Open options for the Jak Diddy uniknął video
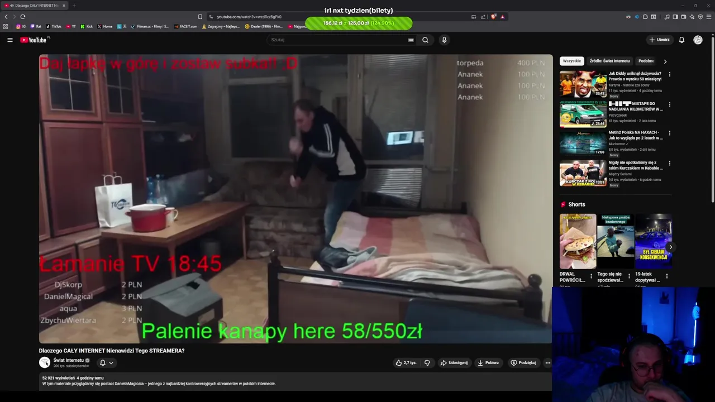The width and height of the screenshot is (715, 402). click(669, 74)
